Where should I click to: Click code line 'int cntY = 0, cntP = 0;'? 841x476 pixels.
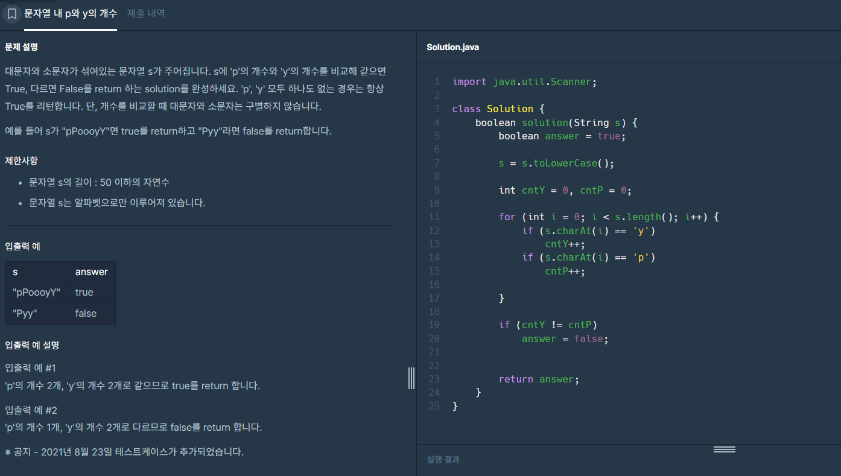565,191
